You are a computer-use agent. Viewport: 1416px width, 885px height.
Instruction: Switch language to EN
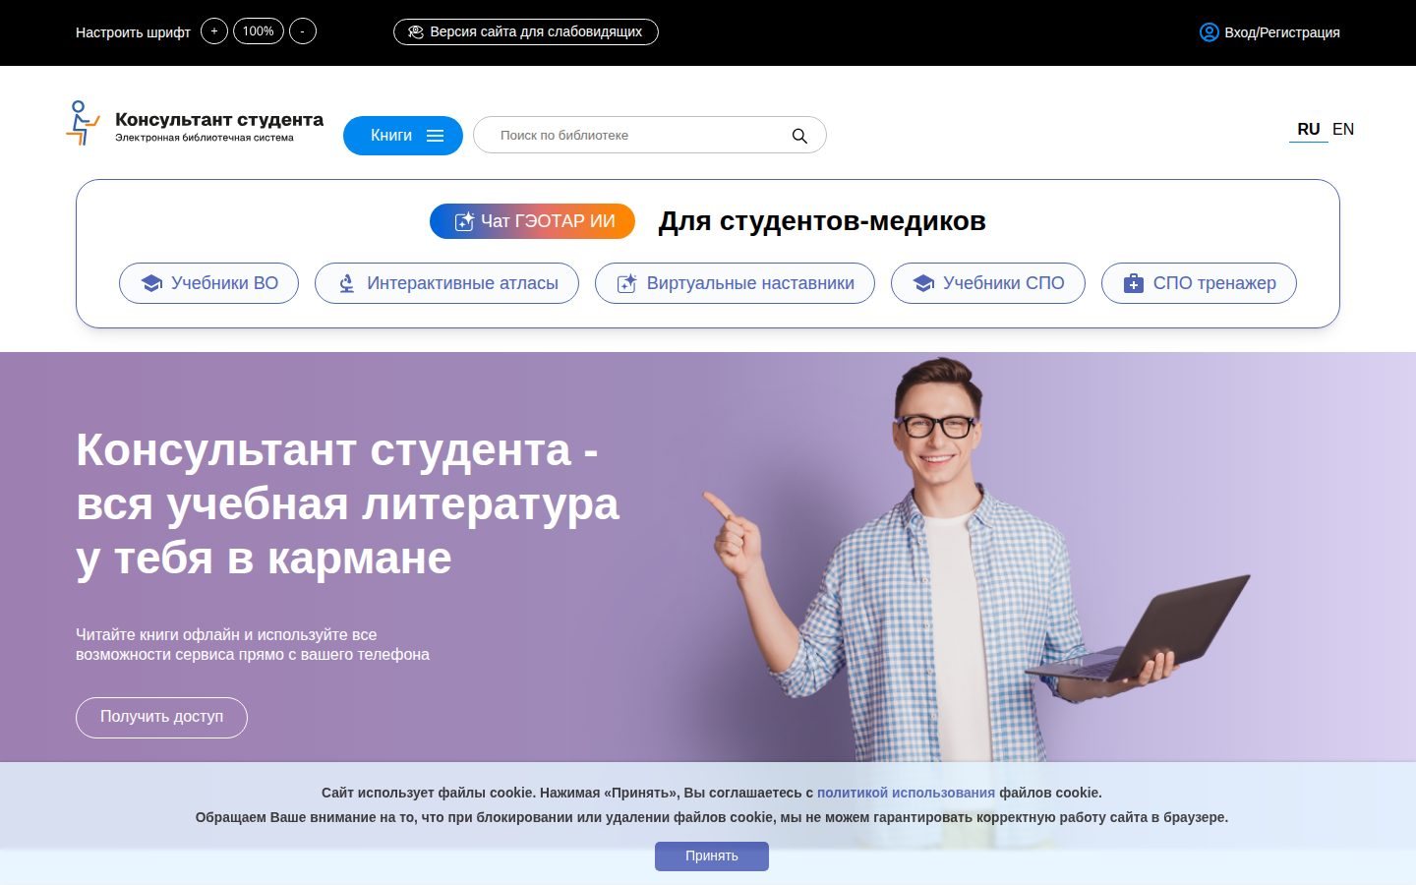click(x=1343, y=130)
